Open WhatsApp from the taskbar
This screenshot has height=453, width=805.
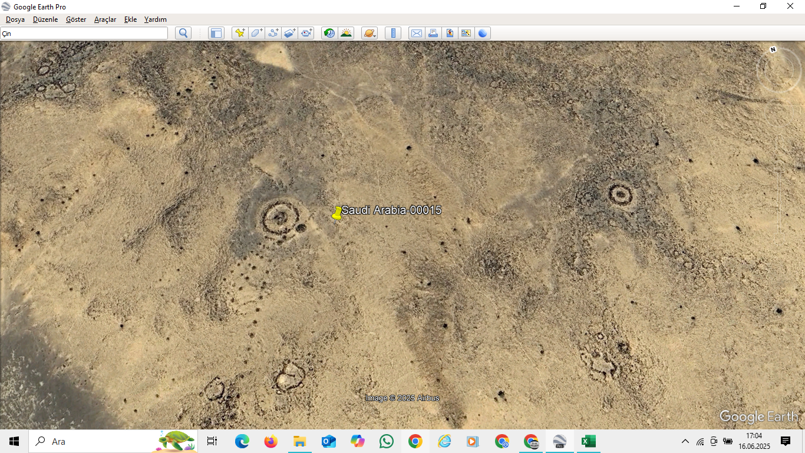387,441
